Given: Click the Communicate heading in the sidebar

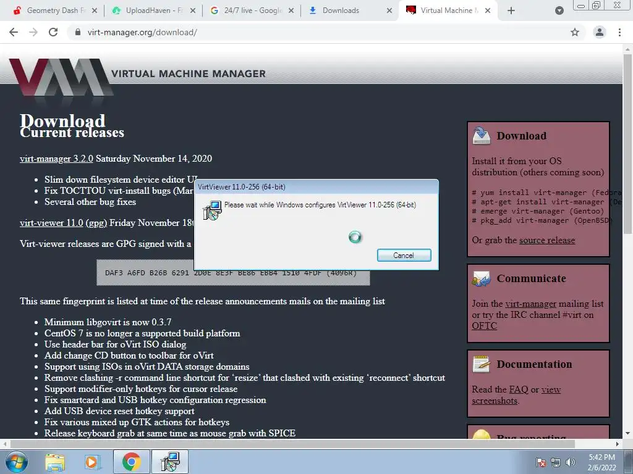Looking at the screenshot, I should 531,278.
